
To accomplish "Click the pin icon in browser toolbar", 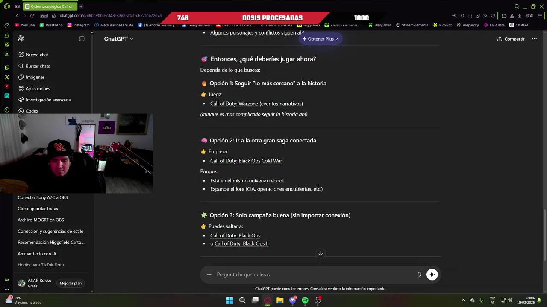I will (x=462, y=16).
